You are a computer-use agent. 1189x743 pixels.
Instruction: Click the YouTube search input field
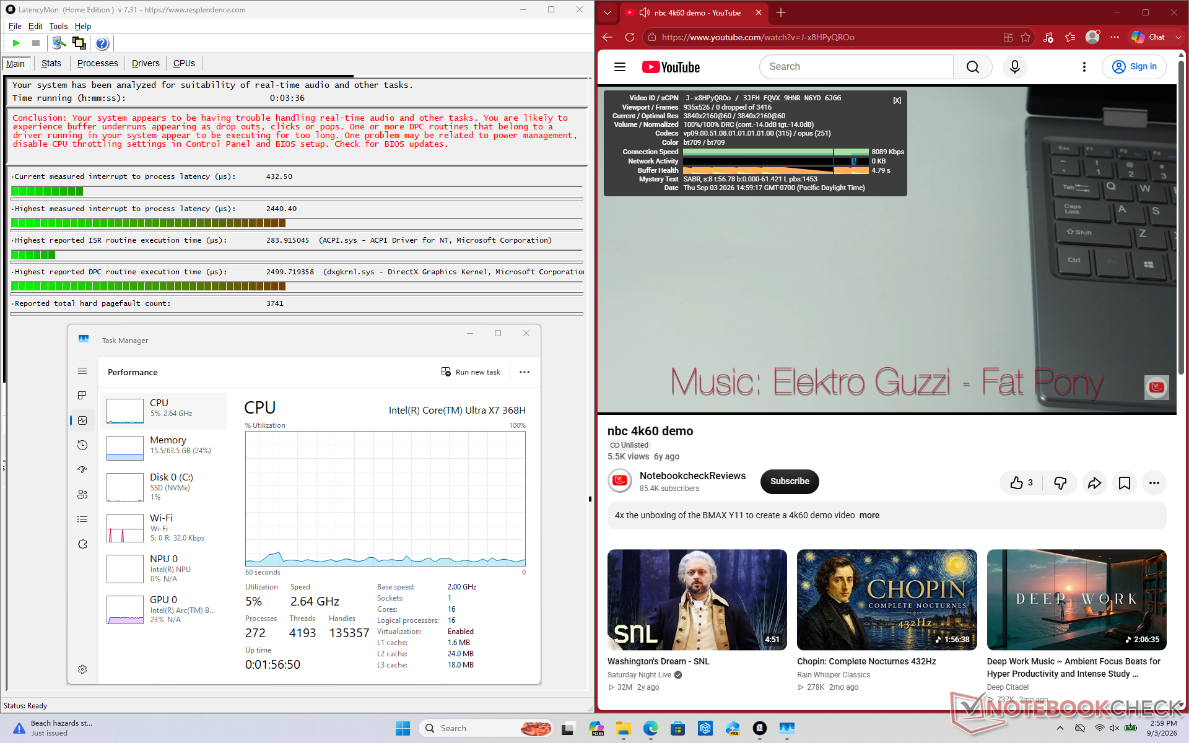click(x=856, y=67)
